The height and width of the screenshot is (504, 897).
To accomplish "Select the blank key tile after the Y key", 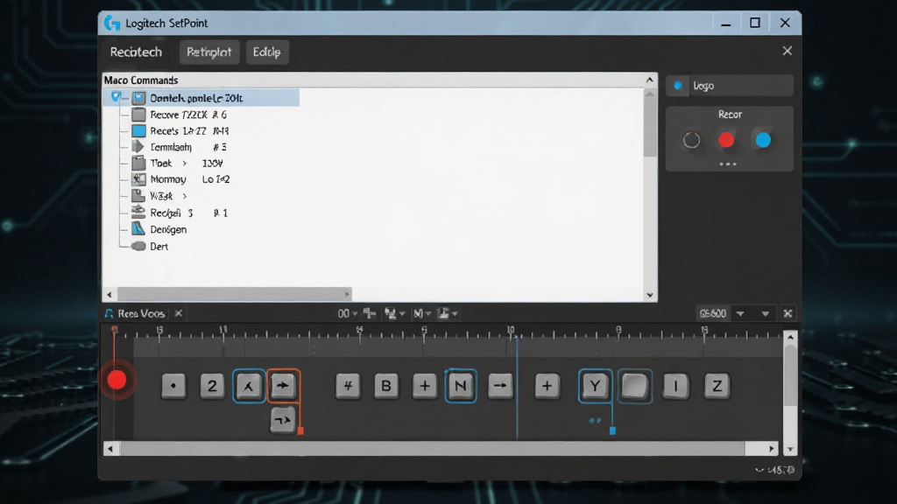I will point(635,386).
